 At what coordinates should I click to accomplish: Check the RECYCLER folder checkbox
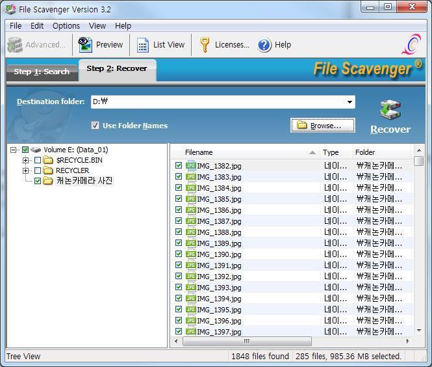[38, 170]
